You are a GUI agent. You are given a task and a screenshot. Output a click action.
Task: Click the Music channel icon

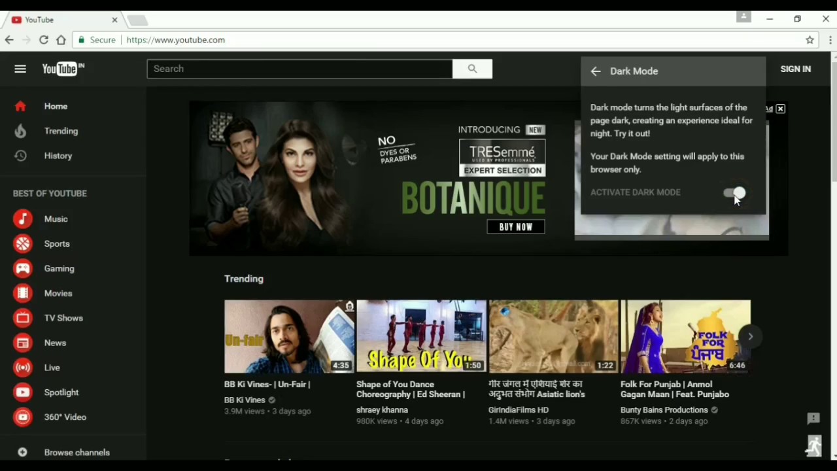coord(23,219)
